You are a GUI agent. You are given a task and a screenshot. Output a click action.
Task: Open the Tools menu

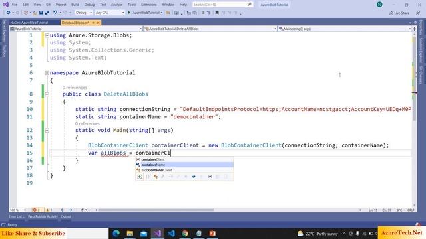coord(132,5)
